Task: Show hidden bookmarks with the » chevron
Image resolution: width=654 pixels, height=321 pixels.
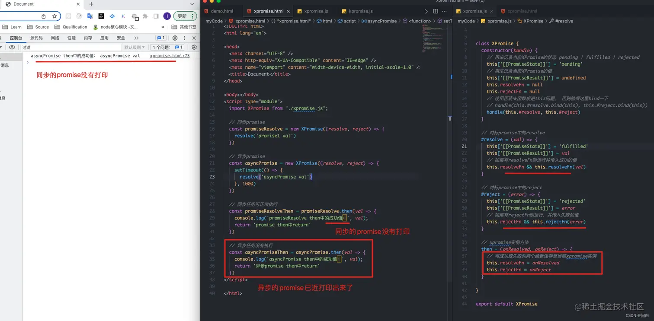Action: tap(163, 27)
